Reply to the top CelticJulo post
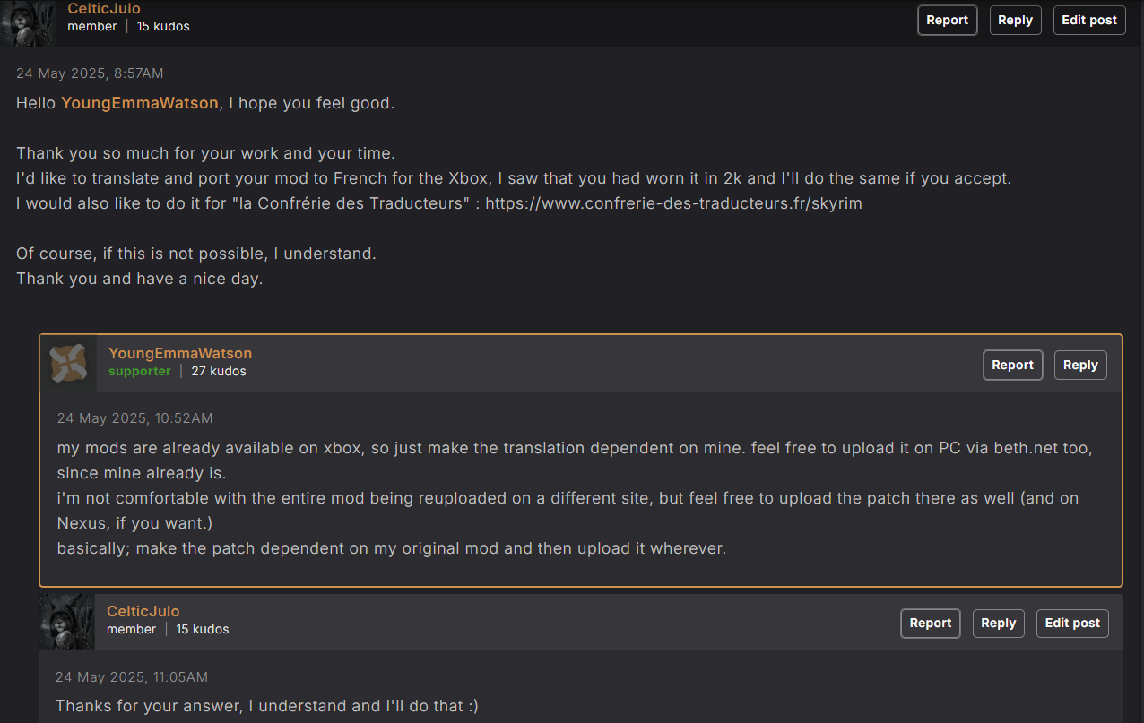 pos(1015,20)
